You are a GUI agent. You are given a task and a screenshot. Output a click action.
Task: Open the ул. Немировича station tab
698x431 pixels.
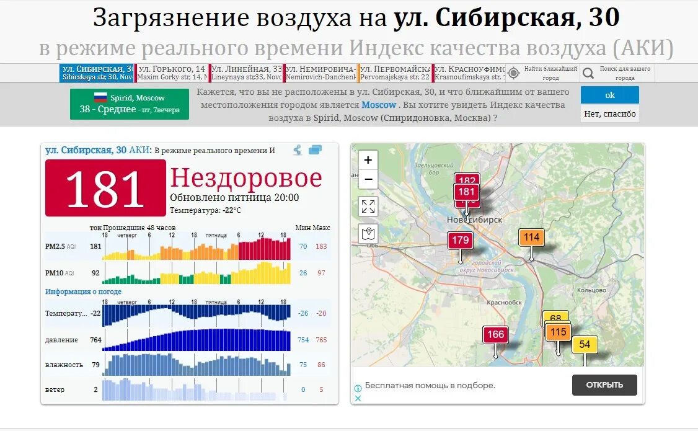pos(320,73)
